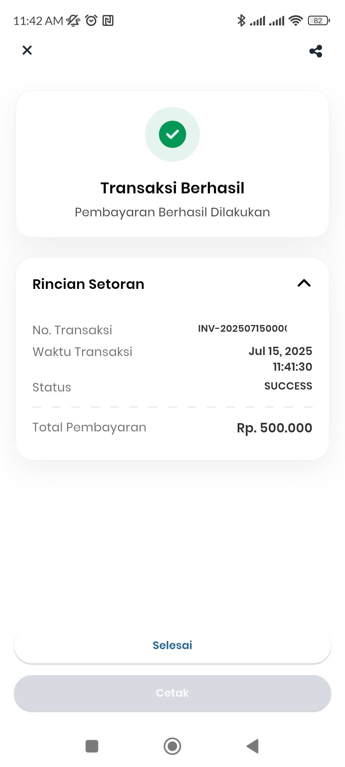The image size is (345, 767).
Task: Tap the truncated INV-20250715 transaction number
Action: tap(242, 329)
